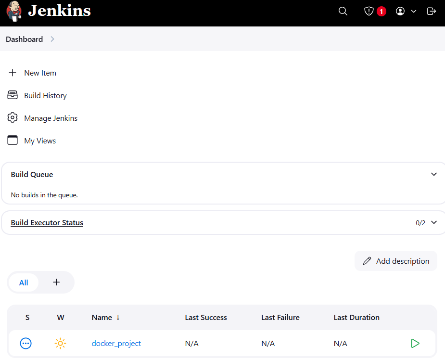Select the All view tab
Image resolution: width=445 pixels, height=359 pixels.
(24, 282)
